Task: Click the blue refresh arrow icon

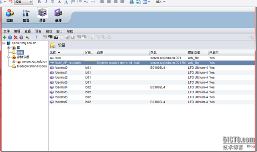Action: [36, 37]
